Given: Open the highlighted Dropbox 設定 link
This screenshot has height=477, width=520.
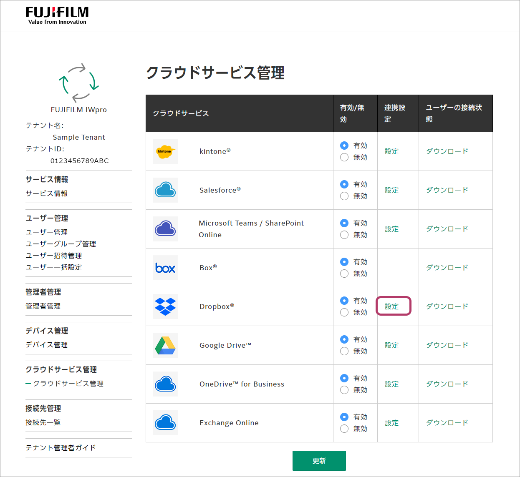Looking at the screenshot, I should coord(392,306).
